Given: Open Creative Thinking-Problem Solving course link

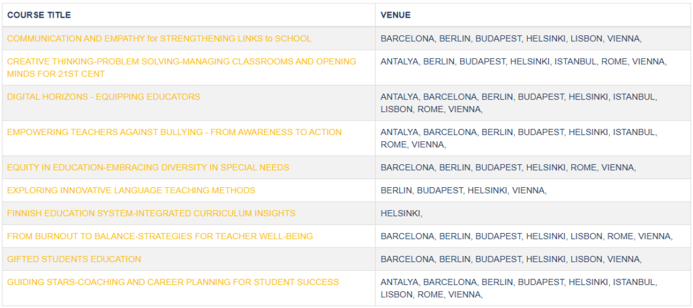Looking at the screenshot, I should 181,68.
